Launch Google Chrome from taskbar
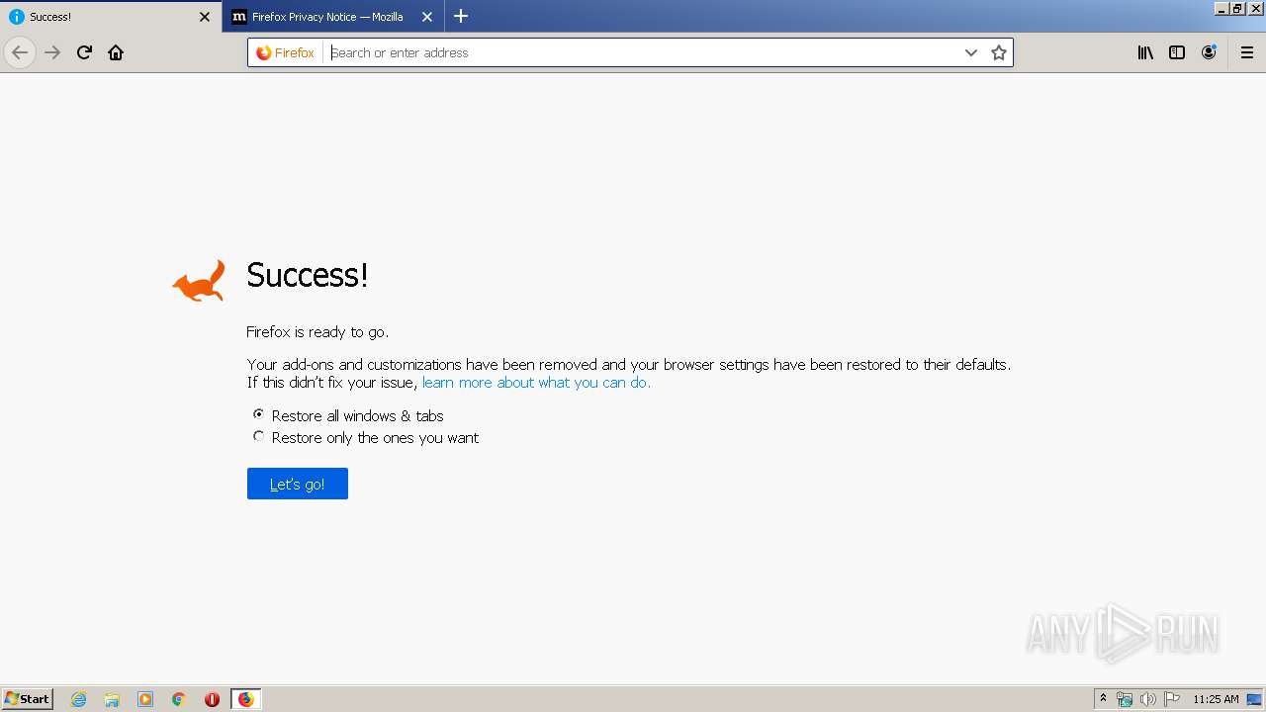The width and height of the screenshot is (1266, 712). click(179, 699)
